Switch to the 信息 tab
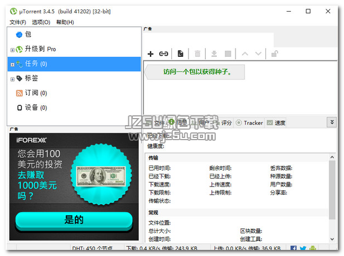 coord(178,122)
